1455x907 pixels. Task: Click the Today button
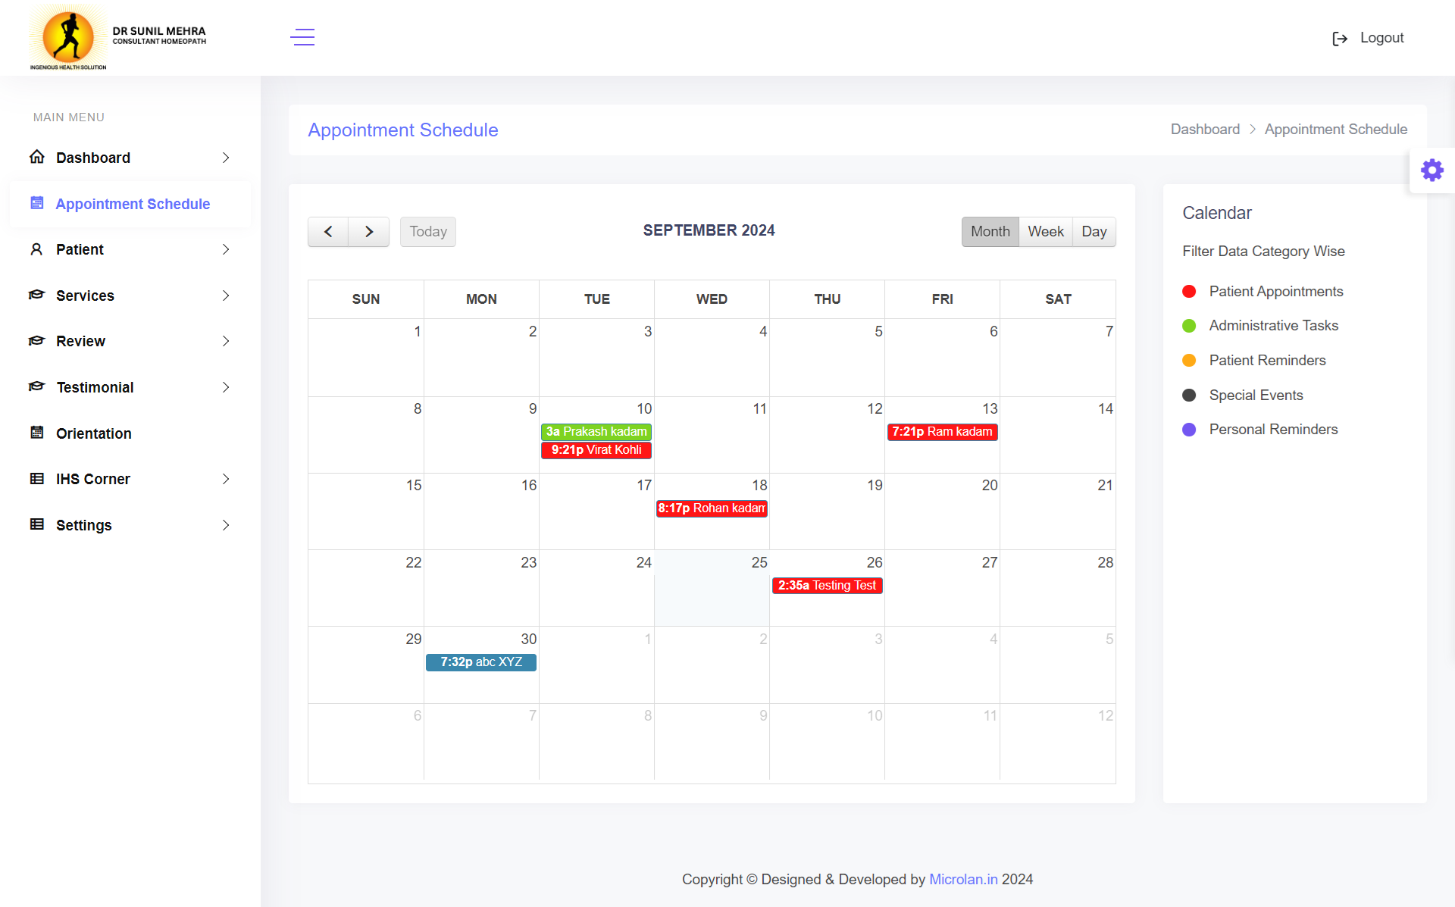(428, 232)
